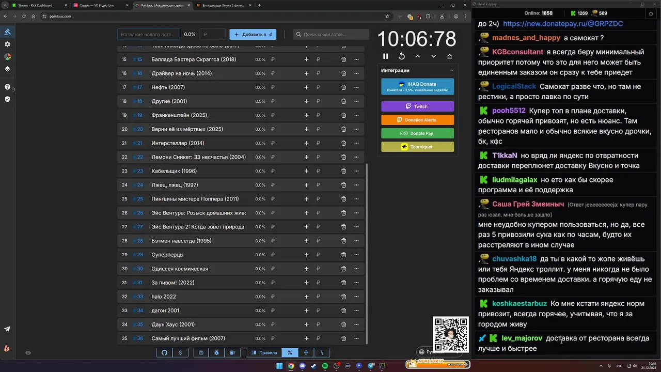Focus the new lot name field
Screen dimensions: 661x372
(x=148, y=35)
